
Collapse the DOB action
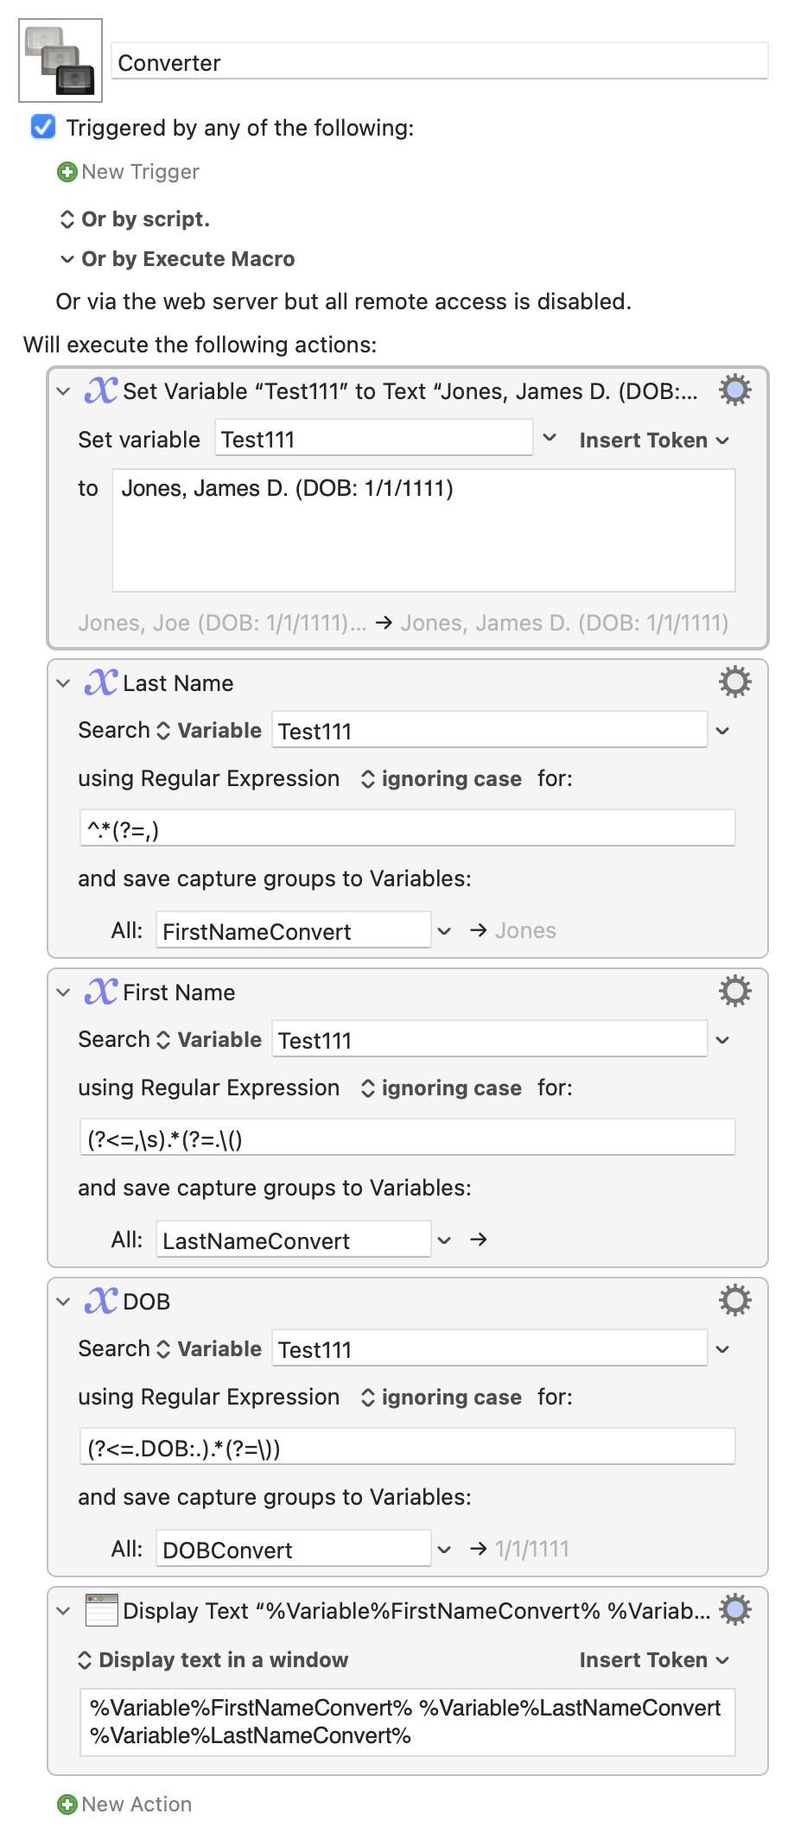click(63, 1302)
